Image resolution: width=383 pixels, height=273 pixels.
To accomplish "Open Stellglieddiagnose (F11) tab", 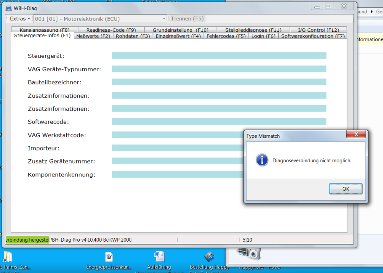I will point(253,30).
